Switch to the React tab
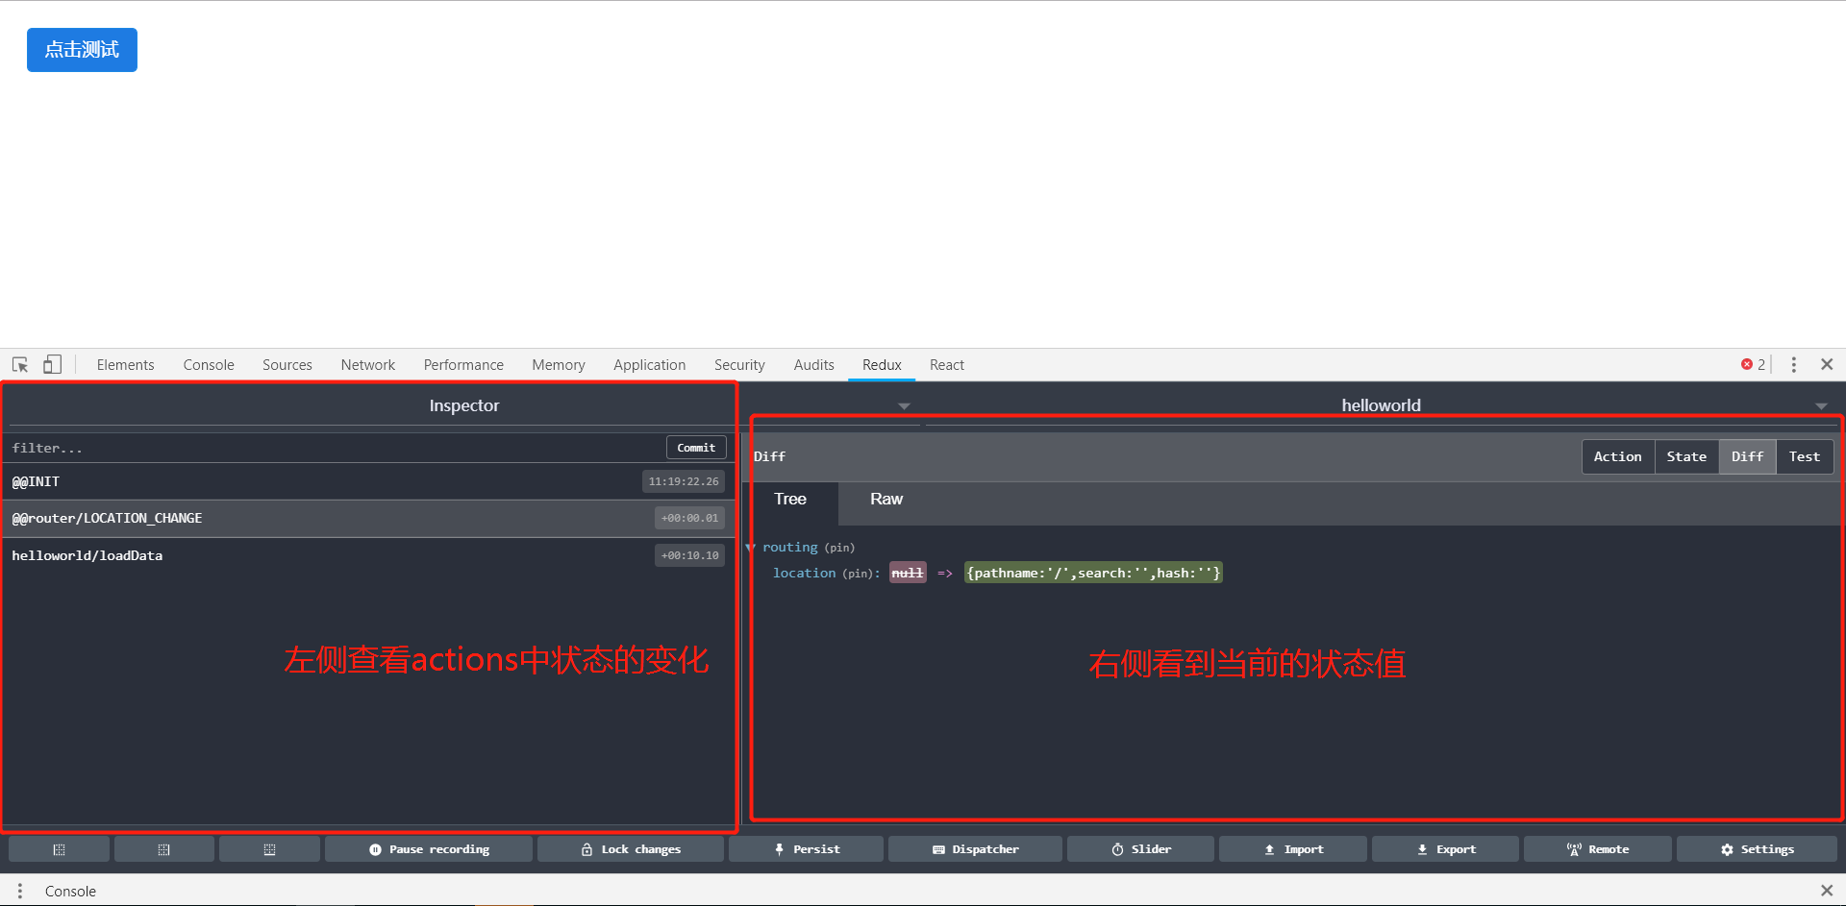Screen dimensions: 1846x906 [947, 365]
